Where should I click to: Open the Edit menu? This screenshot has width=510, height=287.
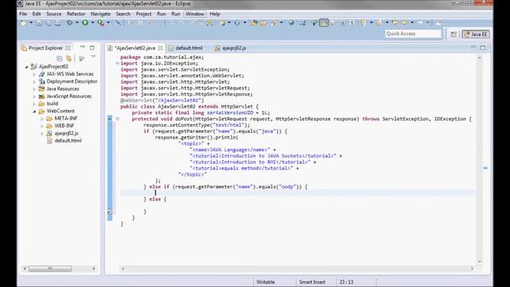37,14
